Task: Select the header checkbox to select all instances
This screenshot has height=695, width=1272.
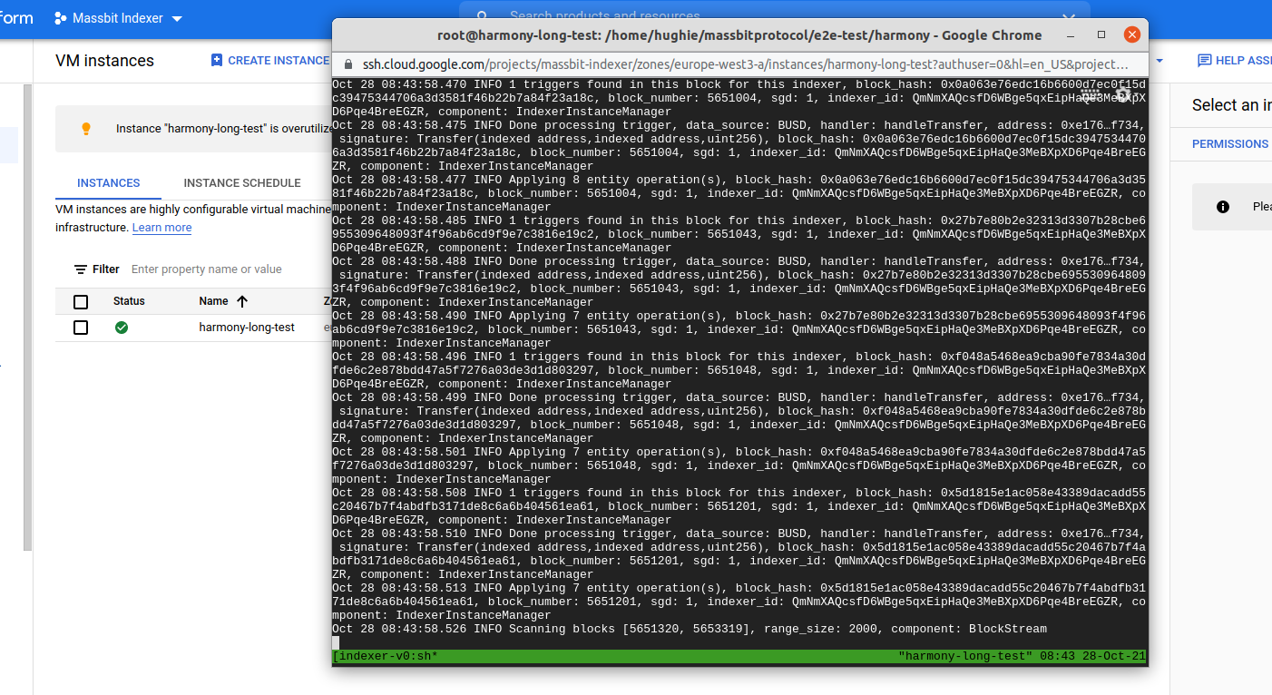Action: (x=80, y=301)
